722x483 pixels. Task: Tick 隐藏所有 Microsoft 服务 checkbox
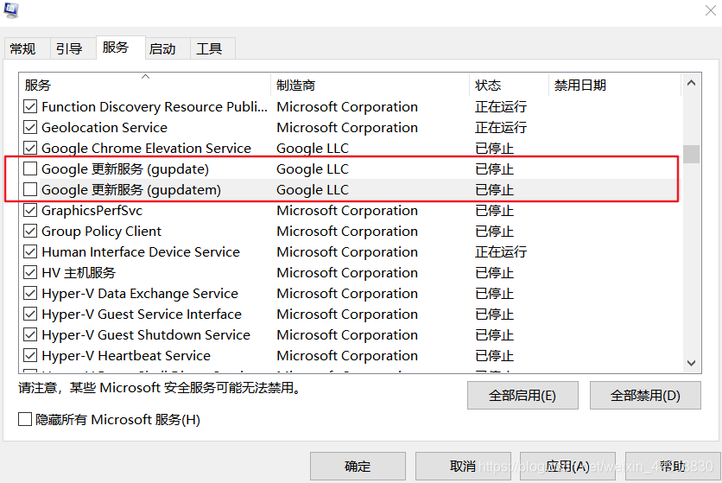tap(25, 419)
